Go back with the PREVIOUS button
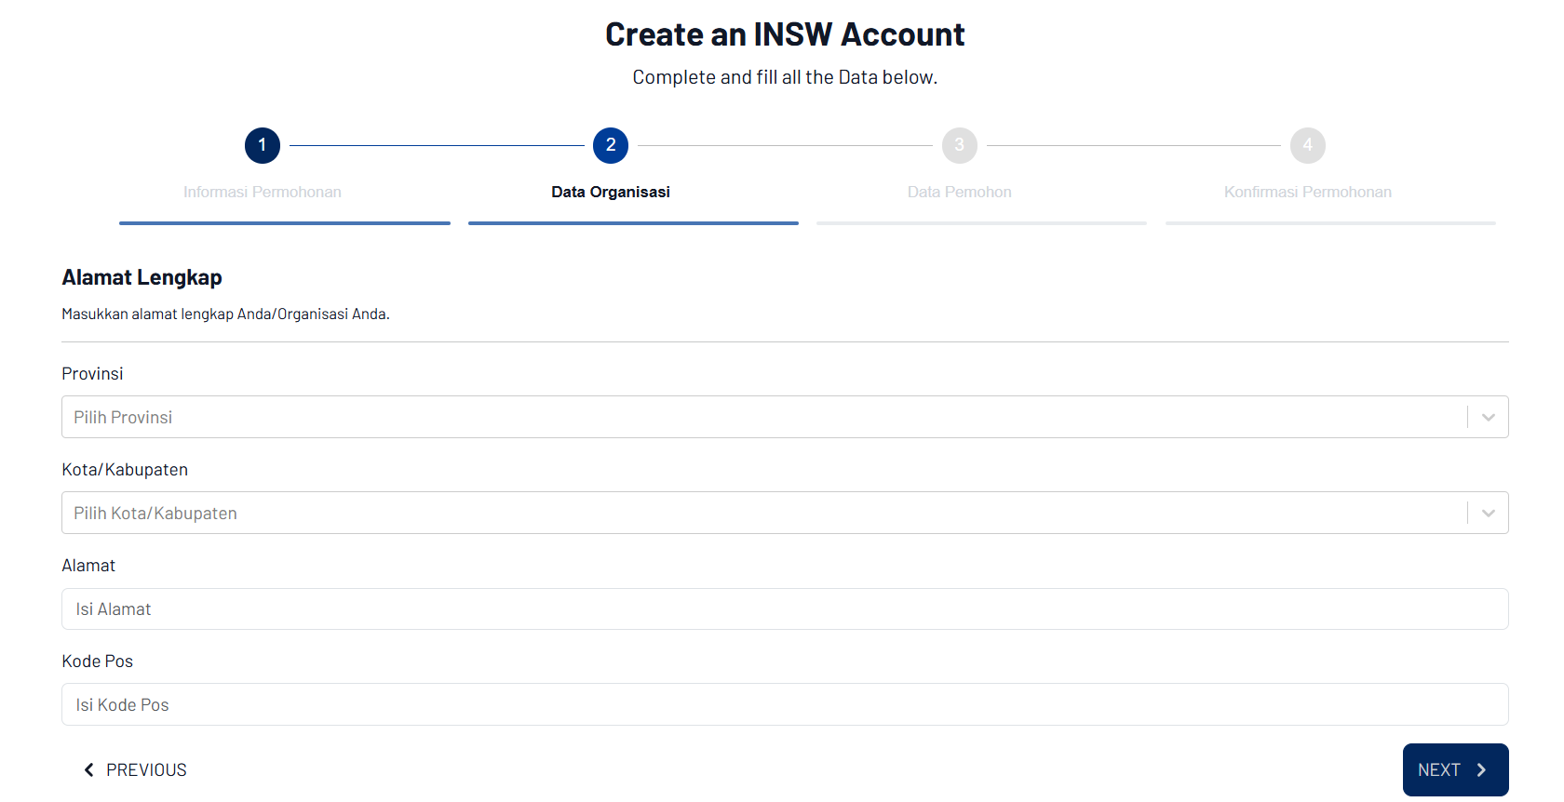 pos(136,769)
